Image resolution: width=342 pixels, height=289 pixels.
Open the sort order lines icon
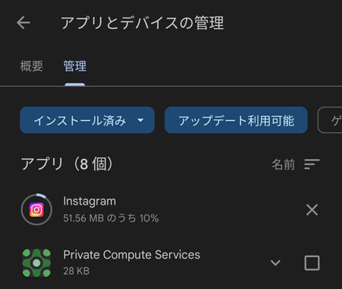pyautogui.click(x=312, y=164)
